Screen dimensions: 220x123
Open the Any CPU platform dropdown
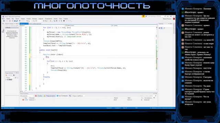click(37, 21)
